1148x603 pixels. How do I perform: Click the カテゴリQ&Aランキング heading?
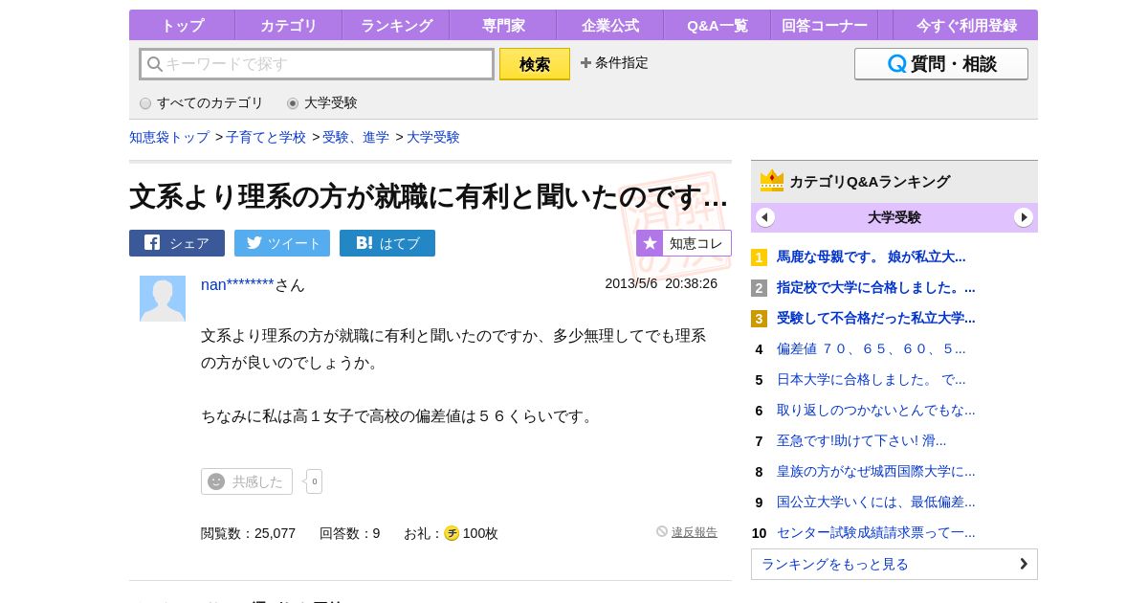coord(870,181)
